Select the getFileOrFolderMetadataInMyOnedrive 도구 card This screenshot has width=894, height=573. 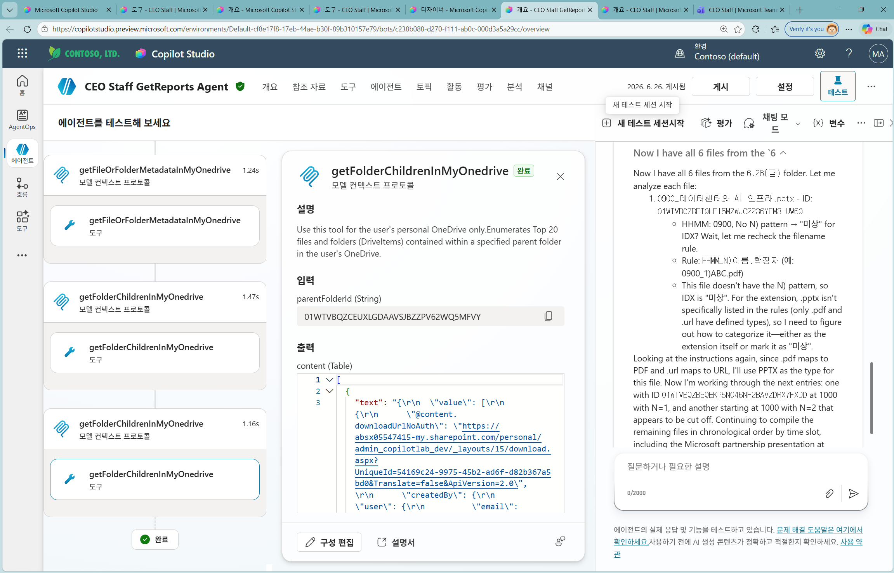tap(155, 226)
